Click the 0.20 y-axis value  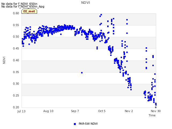pos(16,107)
